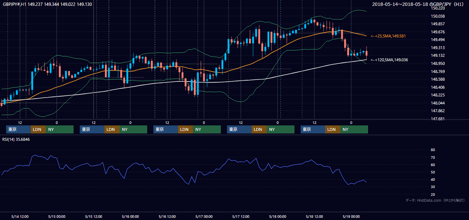Click time axis label 5/15 00:00

(x=57, y=216)
